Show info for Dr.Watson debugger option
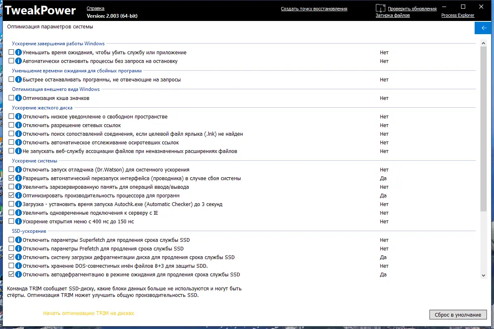This screenshot has height=329, width=494. click(18, 170)
